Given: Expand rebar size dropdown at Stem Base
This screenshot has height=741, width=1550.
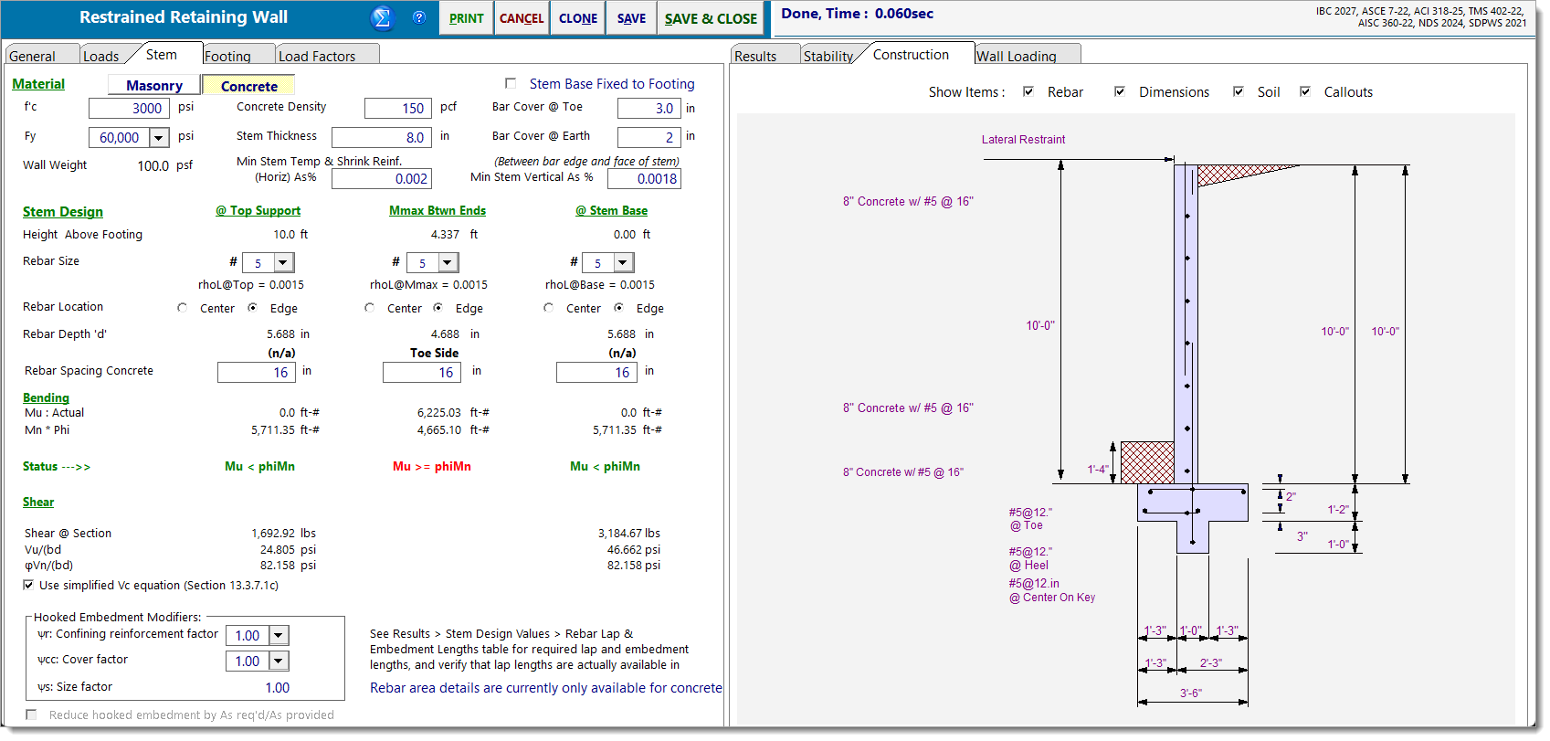Looking at the screenshot, I should click(623, 263).
